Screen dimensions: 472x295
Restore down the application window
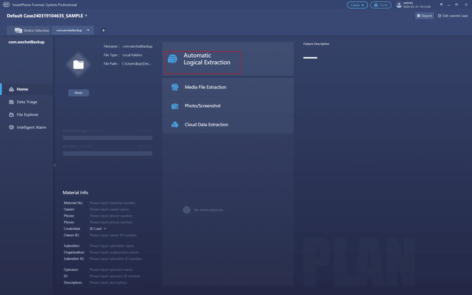point(456,5)
